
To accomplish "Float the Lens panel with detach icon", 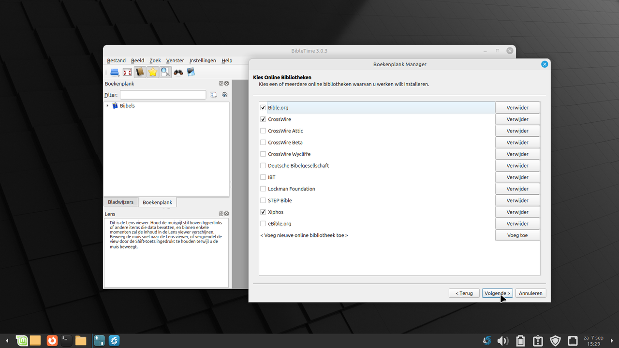I will click(221, 214).
